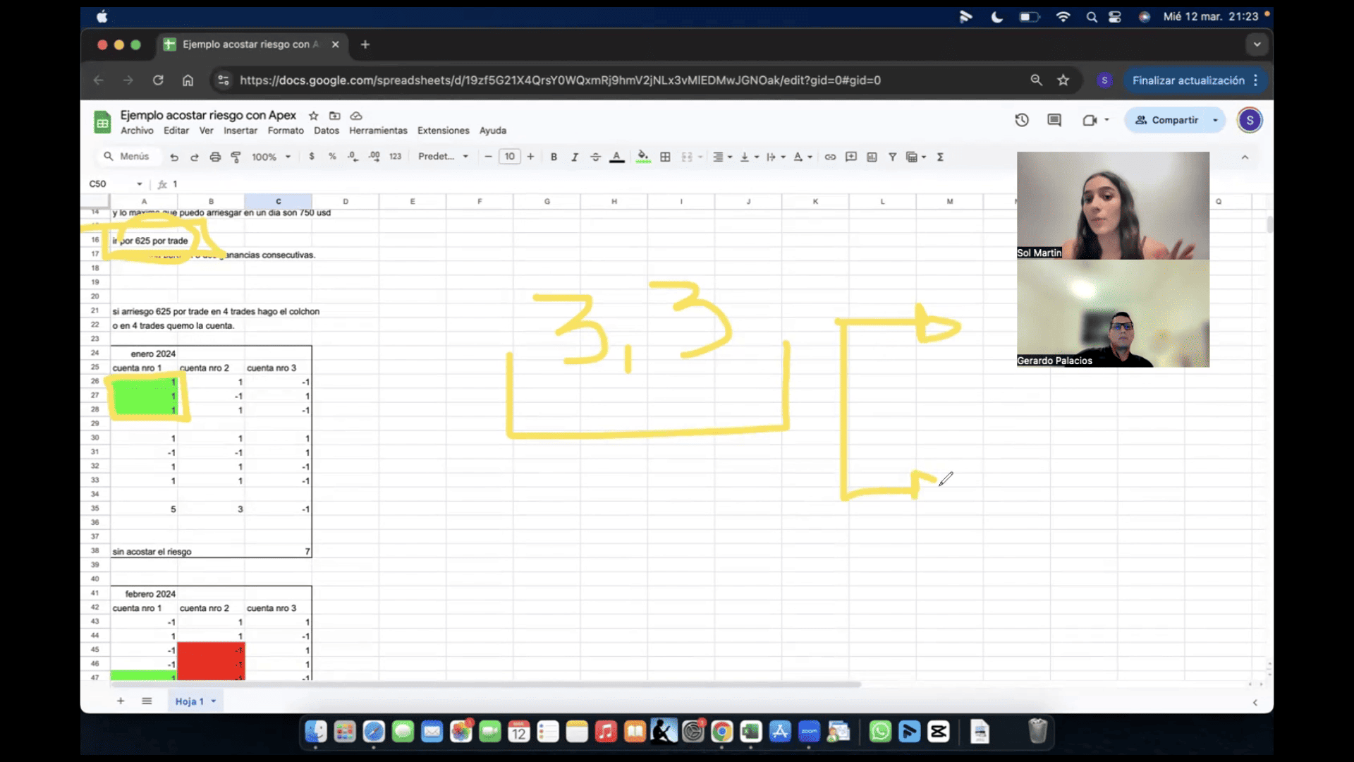Increase font size with plus button

530,157
